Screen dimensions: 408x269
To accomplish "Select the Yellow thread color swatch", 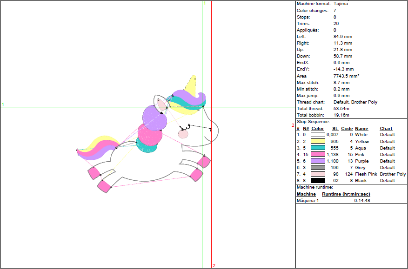I will tap(318, 141).
